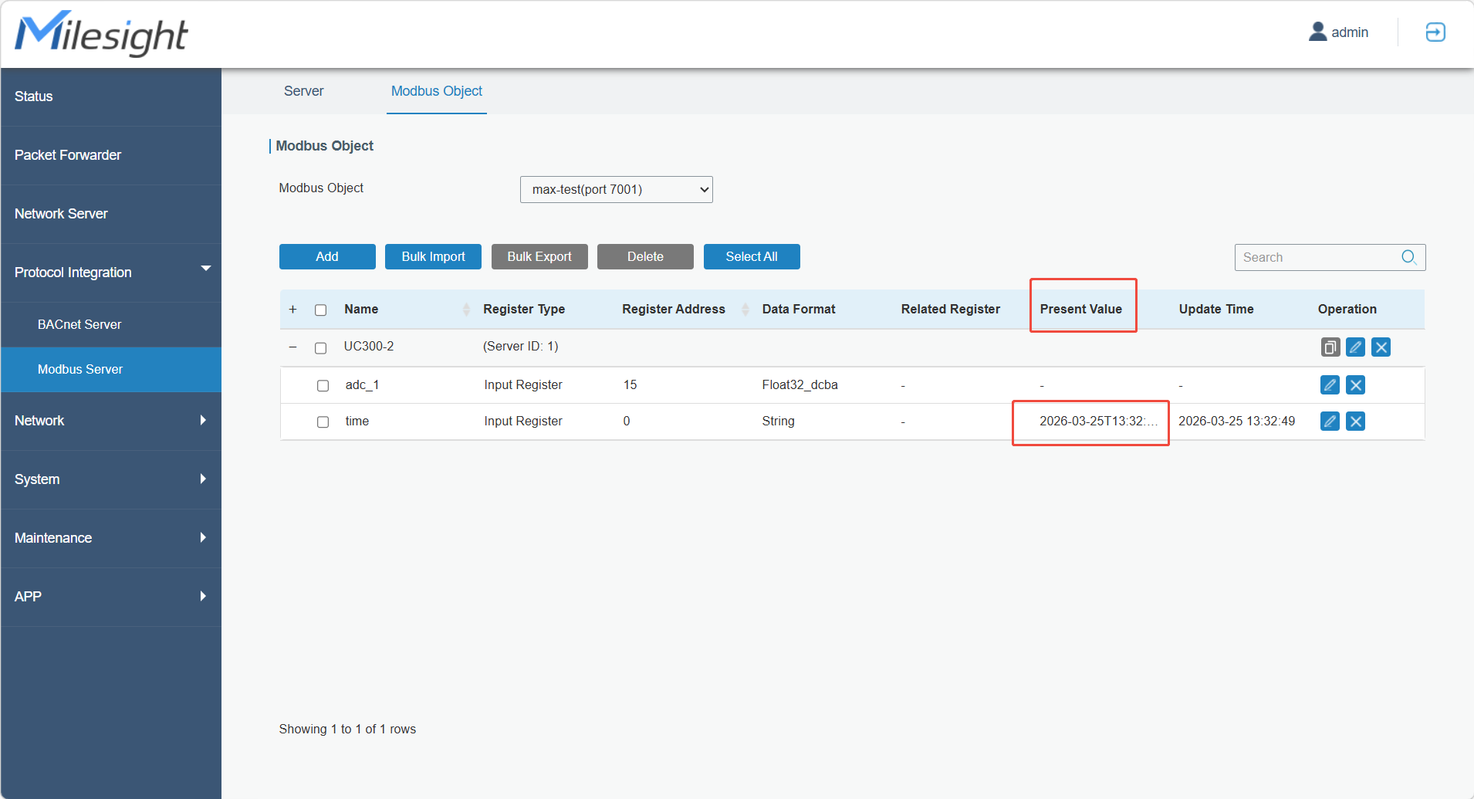Expand the APP sidebar menu

coord(111,597)
